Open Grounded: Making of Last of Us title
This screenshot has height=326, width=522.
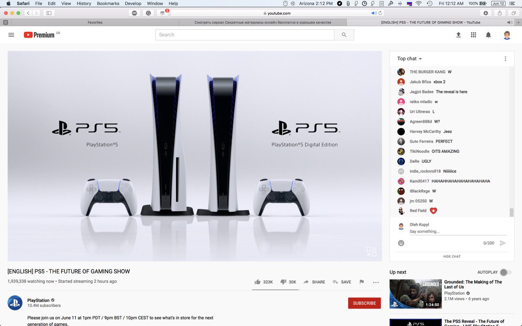pyautogui.click(x=473, y=284)
